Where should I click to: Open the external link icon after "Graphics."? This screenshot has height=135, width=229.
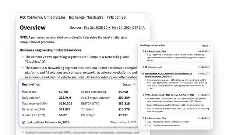(x=43, y=62)
